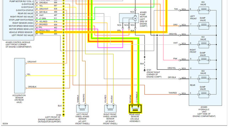231x129 pixels.
Task: Click 'GRY/BLK' label near hydraulic unit
Action: (x=172, y=77)
